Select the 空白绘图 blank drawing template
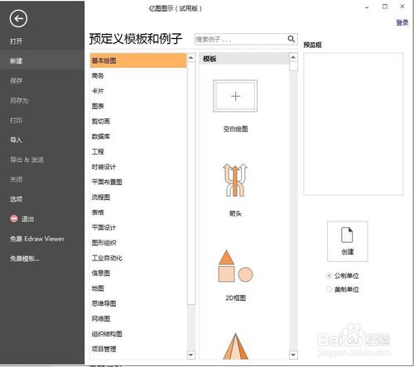Image resolution: width=414 pixels, height=367 pixels. point(235,96)
